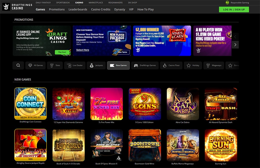Open the Jackpots category
This screenshot has height=168, width=260.
(96, 65)
